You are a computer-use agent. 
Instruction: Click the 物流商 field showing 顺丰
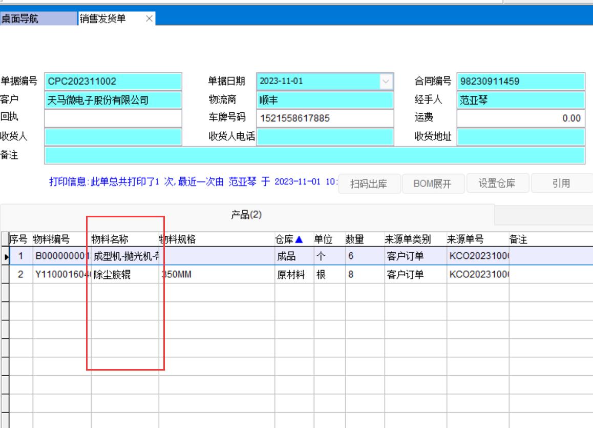[x=325, y=100]
